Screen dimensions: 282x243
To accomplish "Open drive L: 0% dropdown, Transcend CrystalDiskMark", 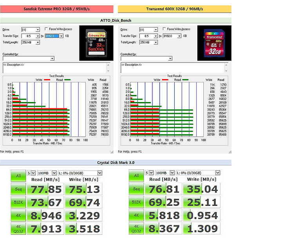I will (218, 173).
